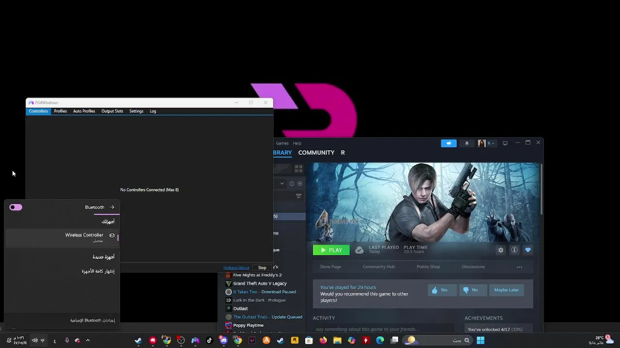Viewport: 620px width, 348px height.
Task: Open Microsoft Edge from the taskbar
Action: 380,340
